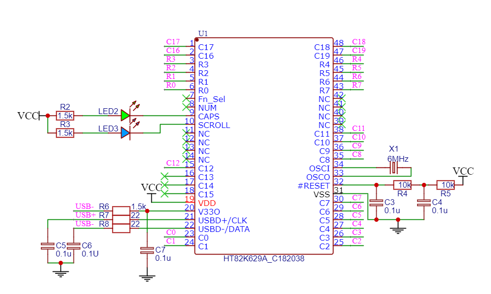This screenshot has height=294, width=491.
Task: Click the OSCO pin name
Action: tap(318, 177)
